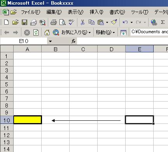The width and height of the screenshot is (168, 152).
Task: Run the ABC spelling check icon
Action: (x=72, y=22)
